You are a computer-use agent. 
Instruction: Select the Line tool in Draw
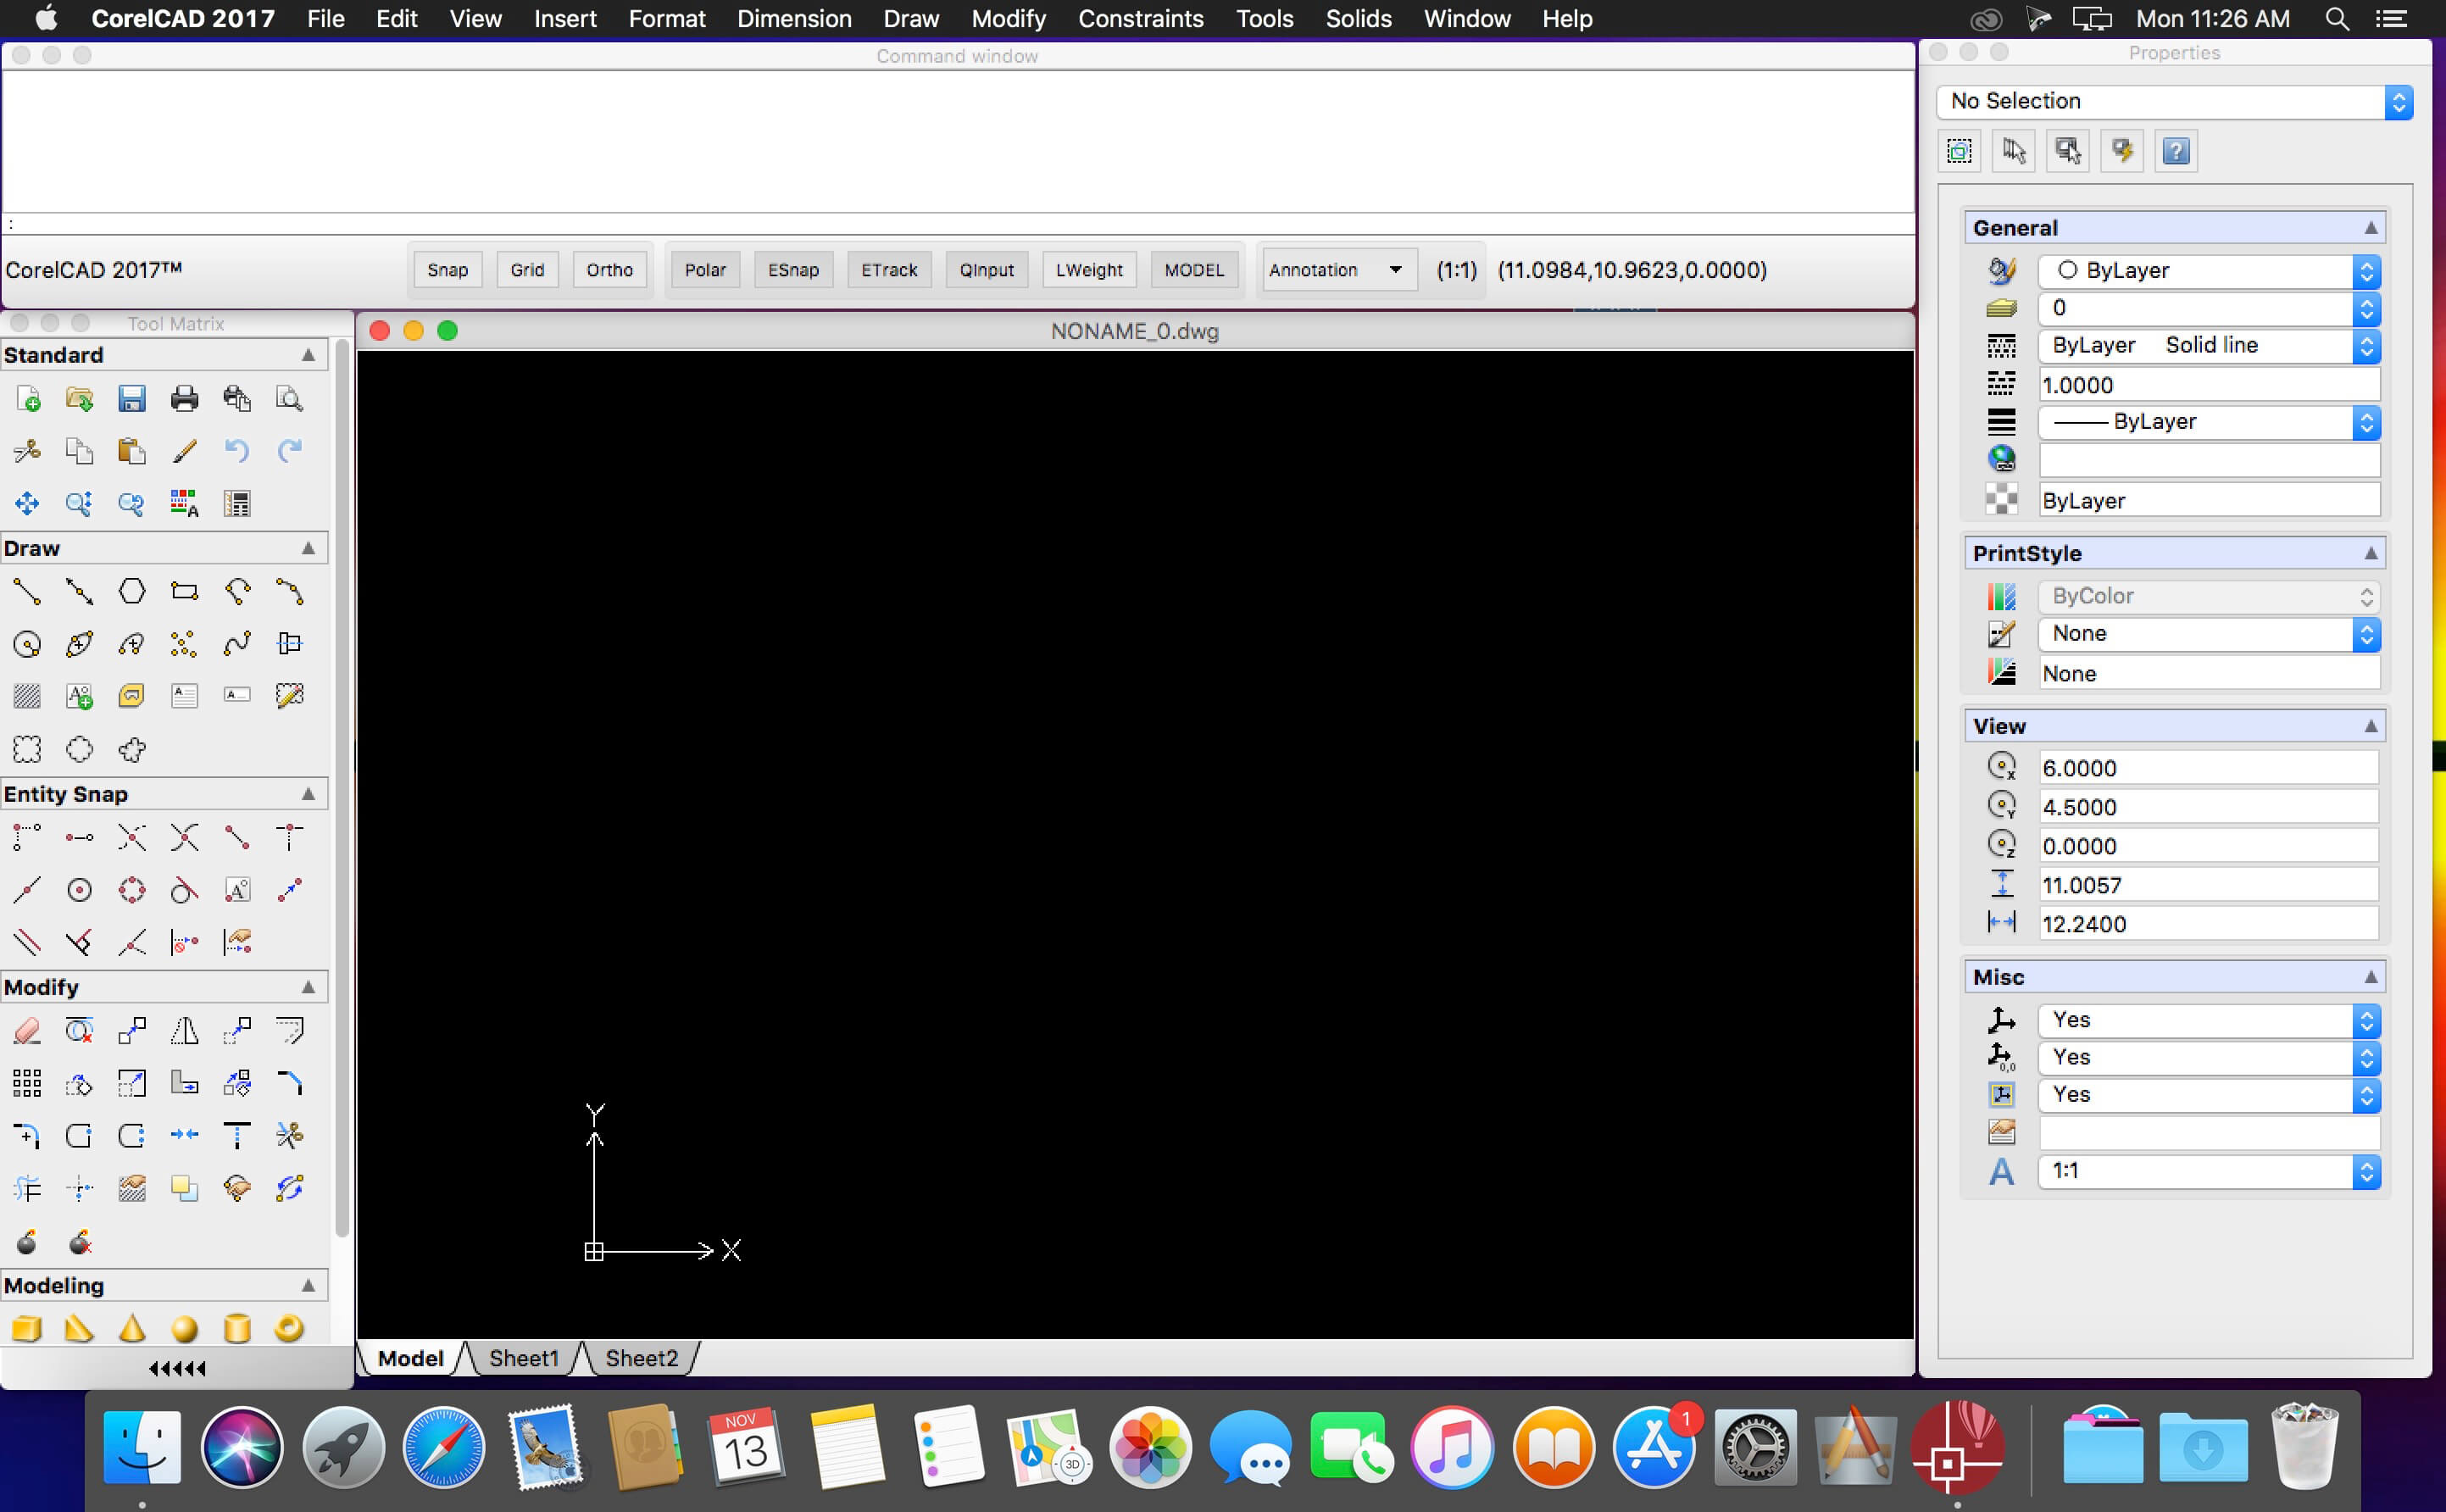(x=28, y=592)
